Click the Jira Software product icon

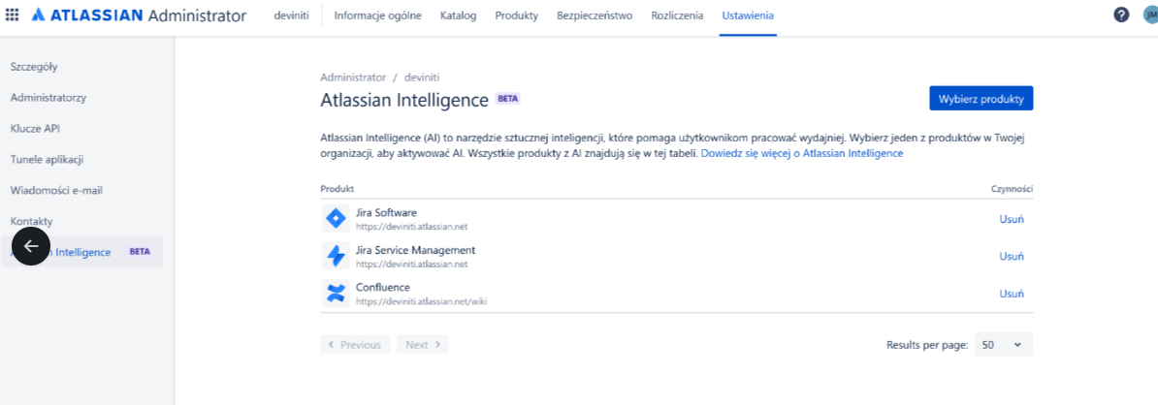tap(336, 219)
